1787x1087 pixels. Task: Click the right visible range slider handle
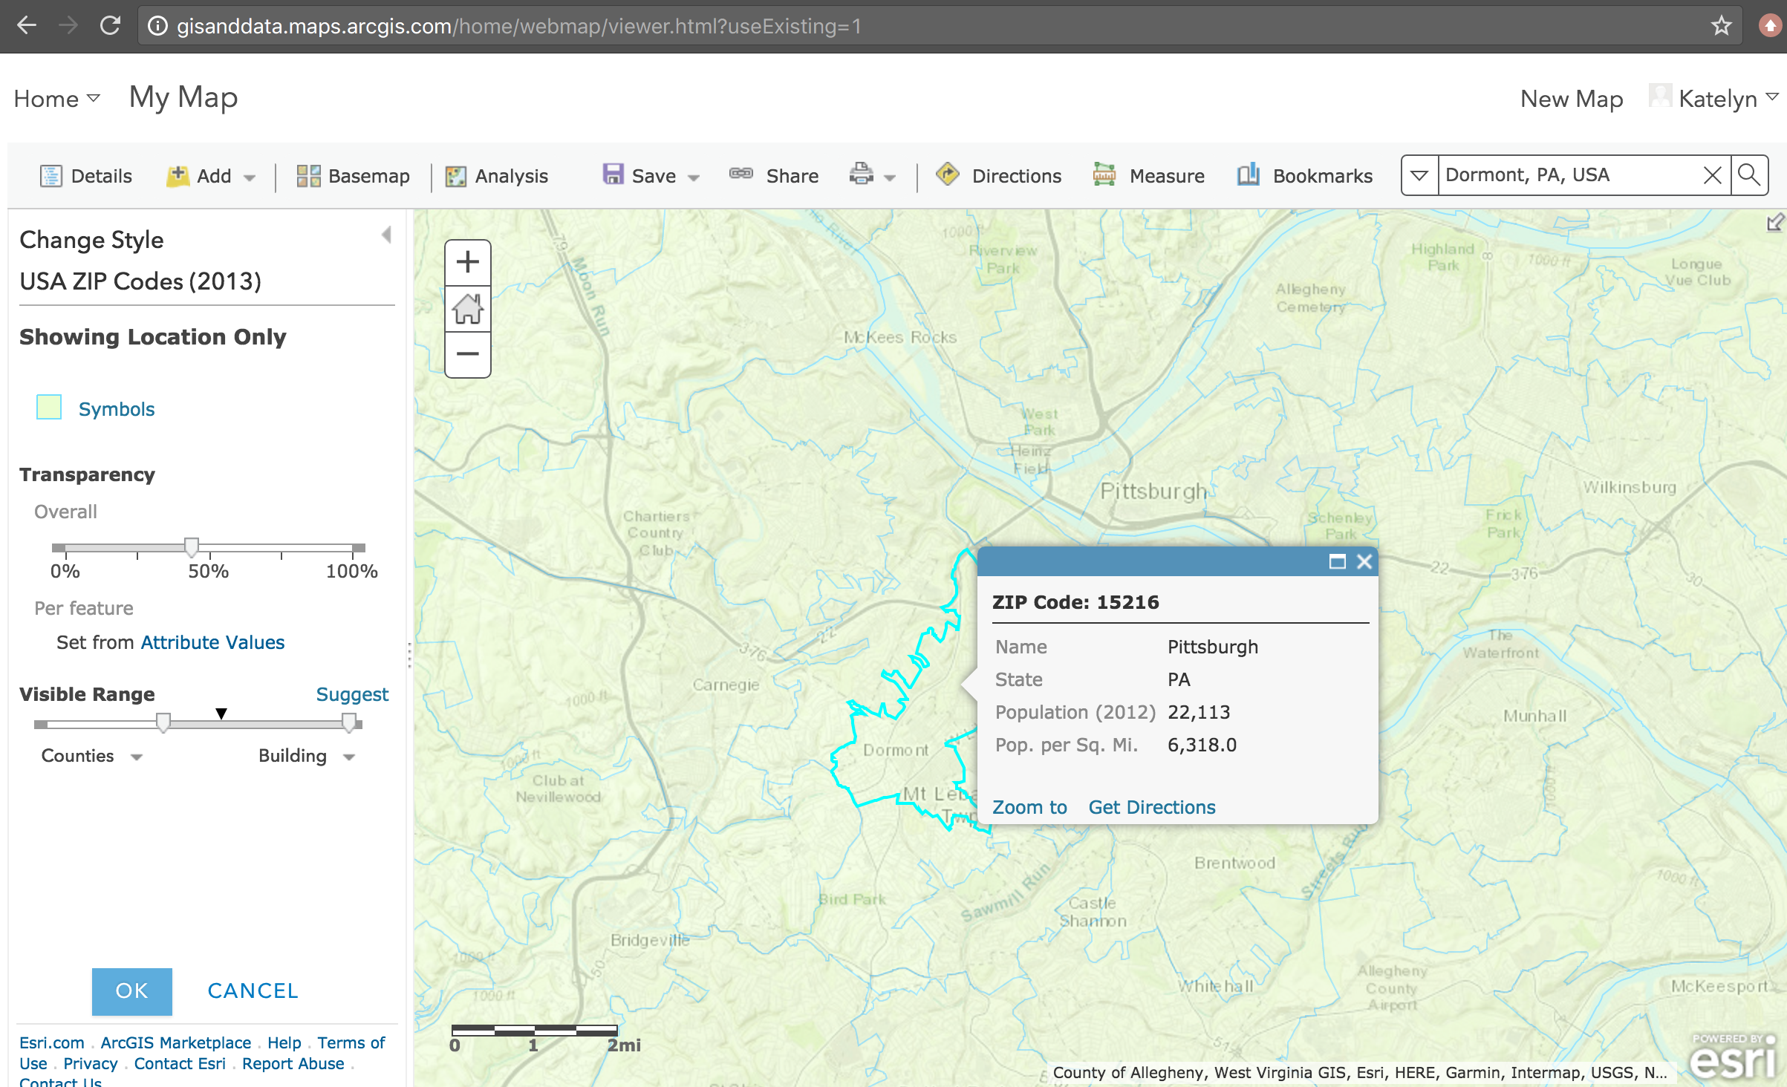349,722
